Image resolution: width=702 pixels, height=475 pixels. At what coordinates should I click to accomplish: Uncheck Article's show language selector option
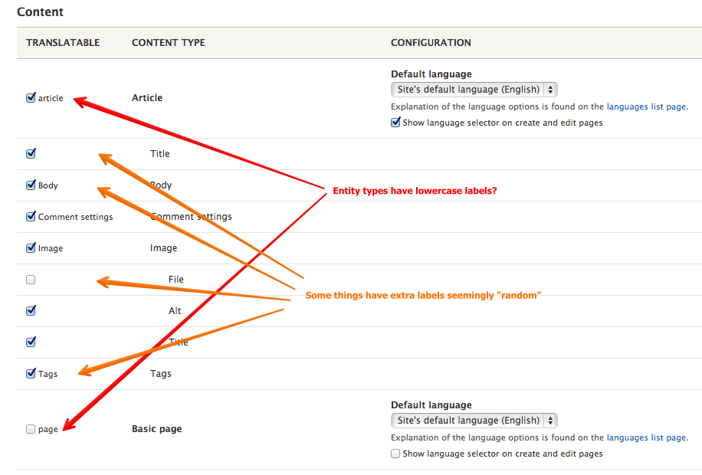click(x=395, y=122)
